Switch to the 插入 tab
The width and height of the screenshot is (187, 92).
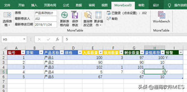tap(34, 5)
